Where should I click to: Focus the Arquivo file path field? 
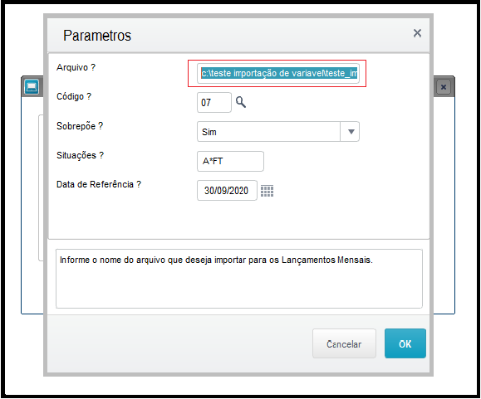278,74
